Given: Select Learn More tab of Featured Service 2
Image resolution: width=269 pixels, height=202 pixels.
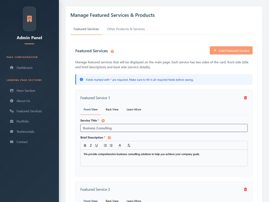Looking at the screenshot, I should pos(134,201).
